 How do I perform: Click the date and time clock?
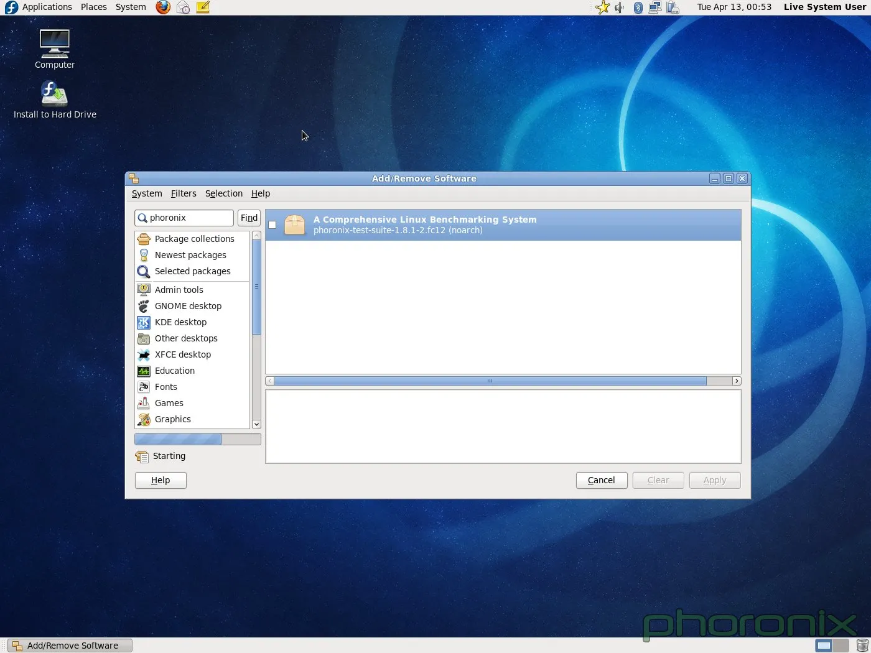coord(734,7)
